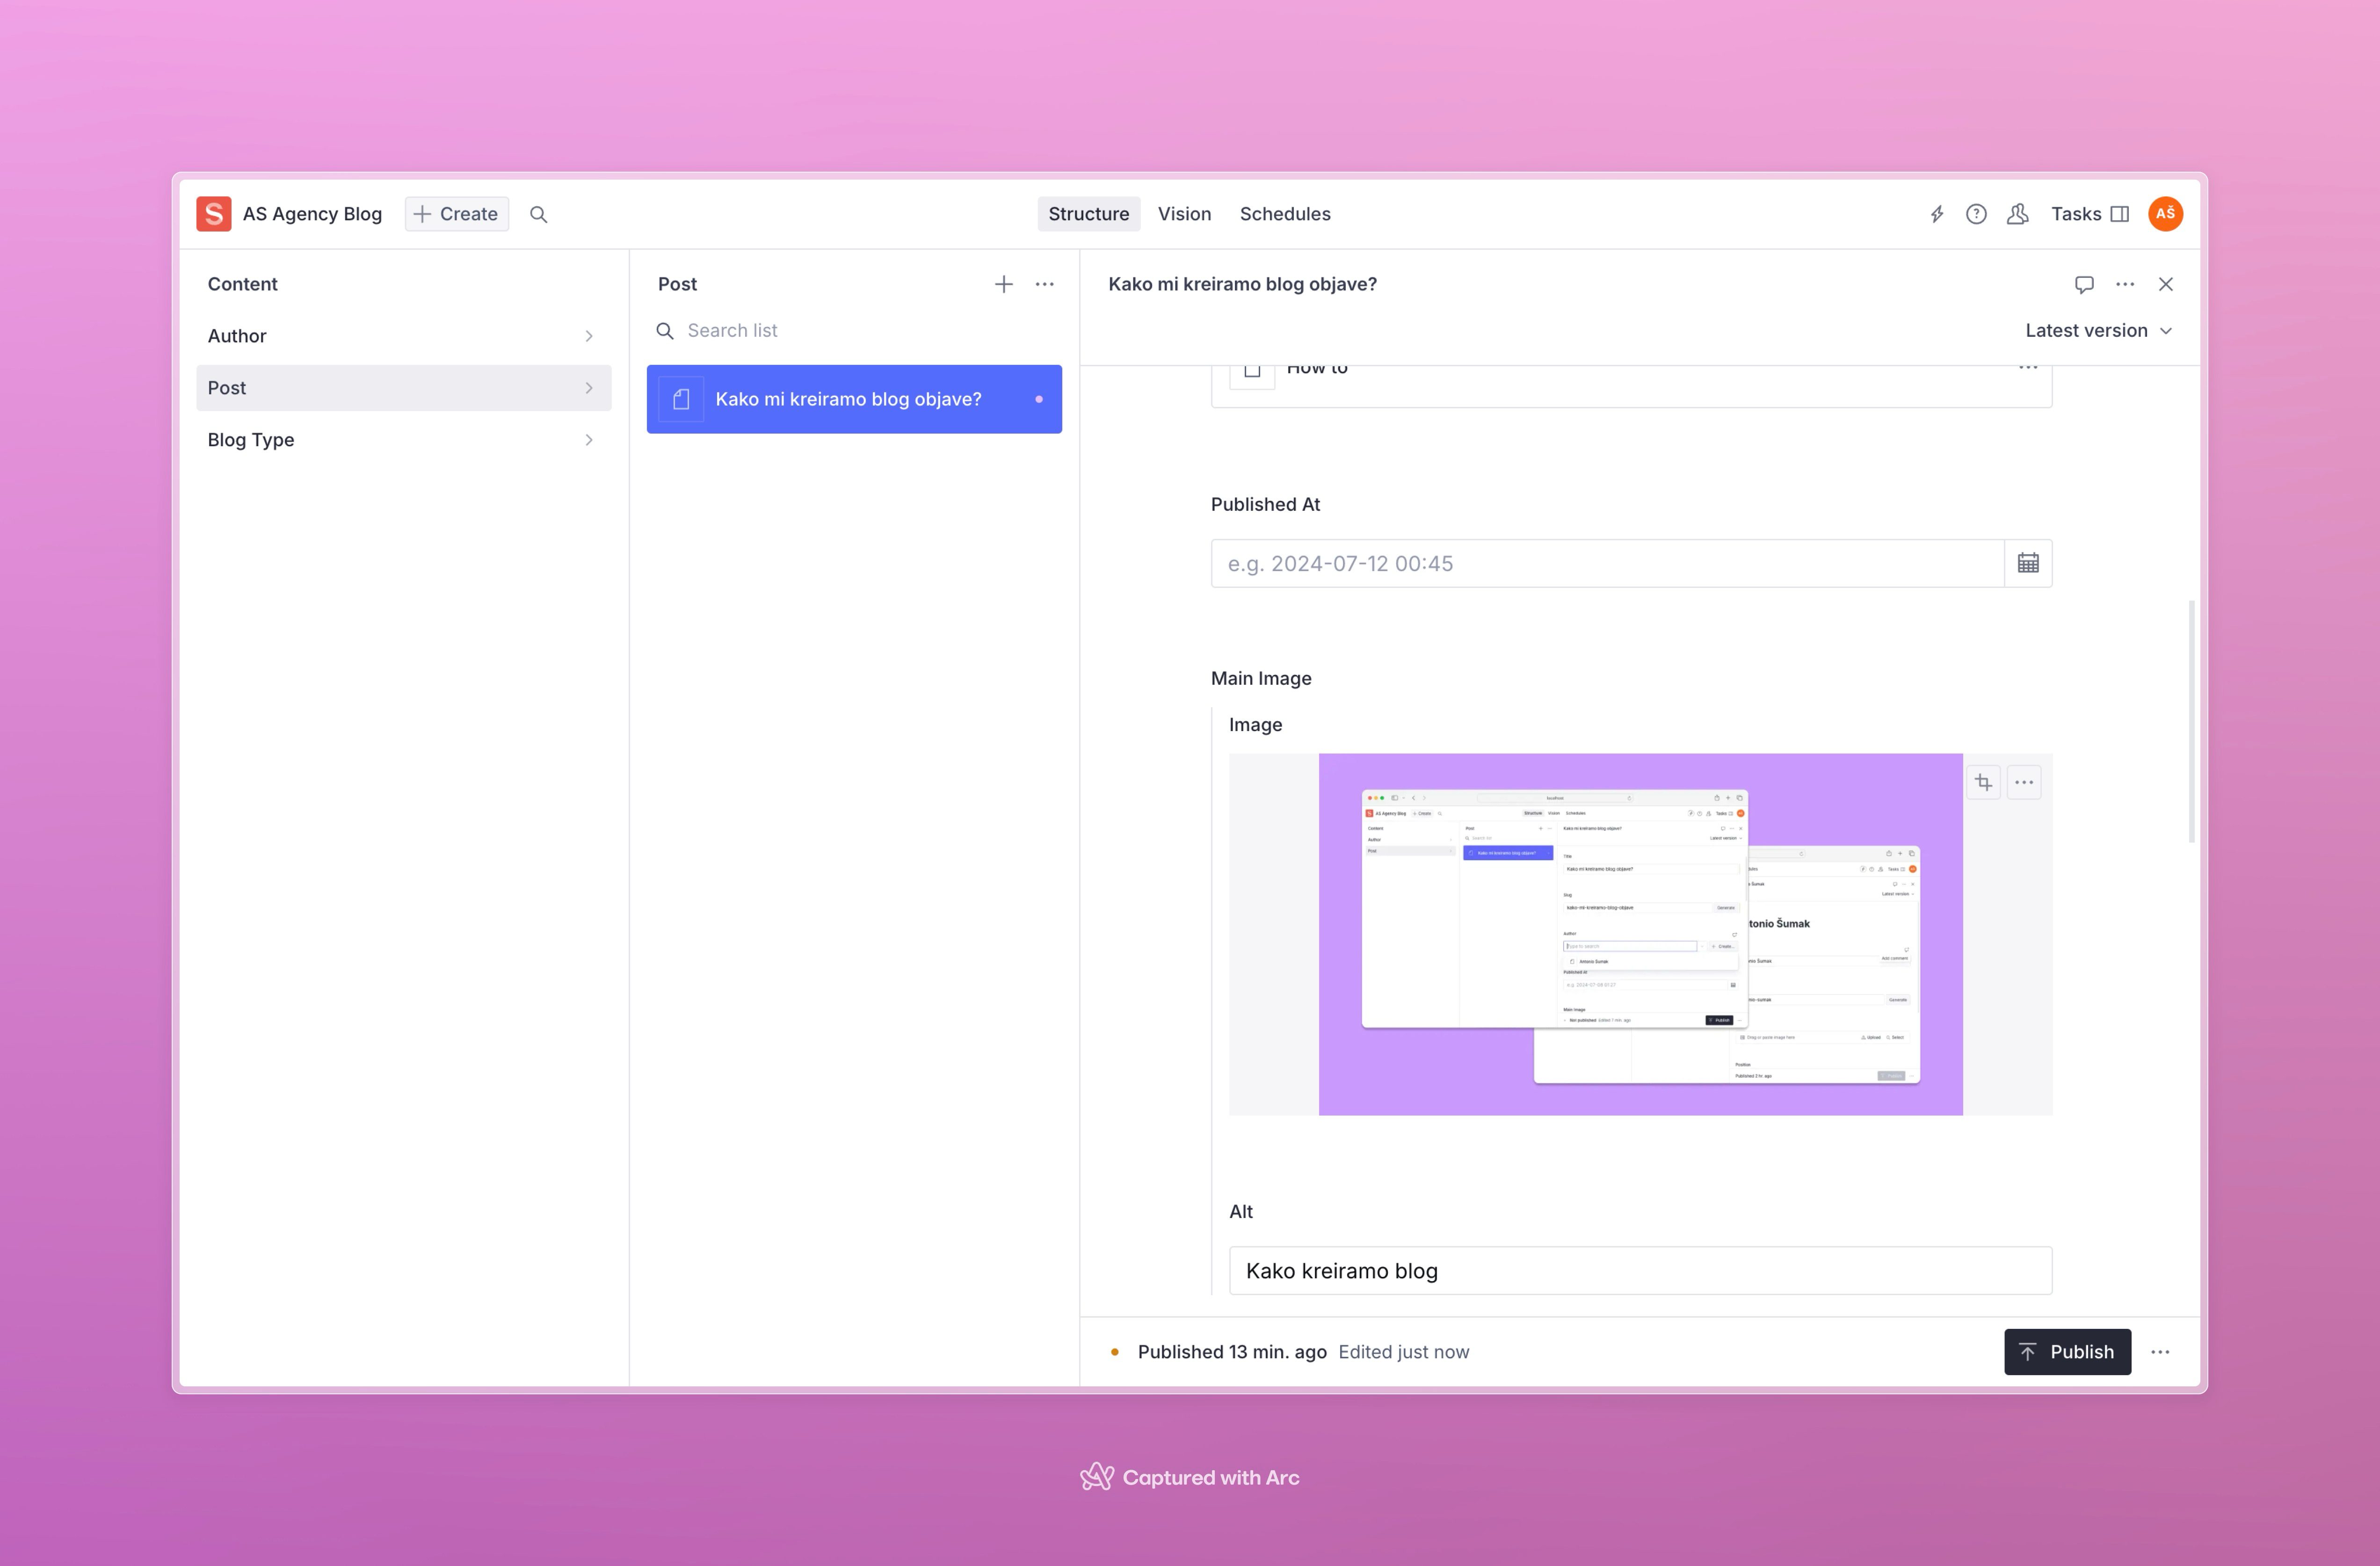This screenshot has width=2380, height=1566.
Task: Open the Post list options menu
Action: (x=1045, y=284)
